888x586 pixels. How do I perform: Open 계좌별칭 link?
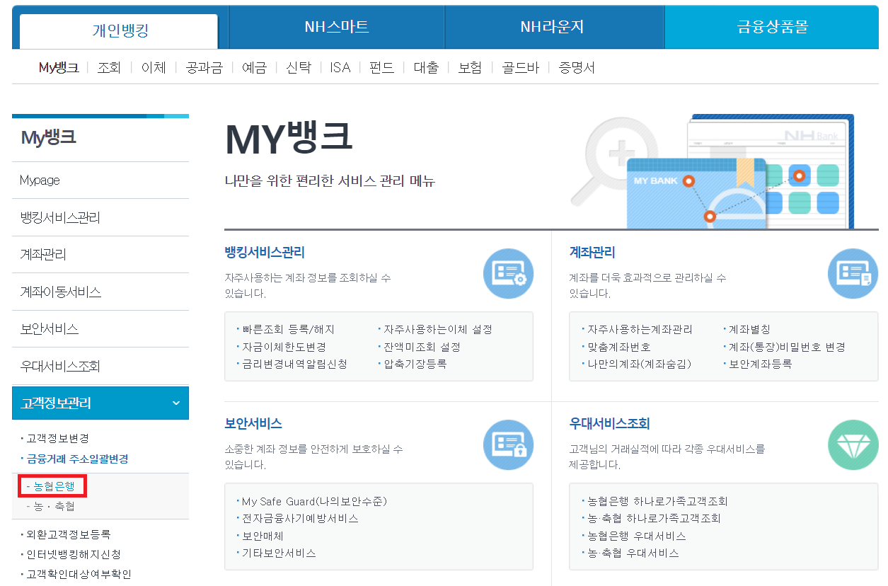point(749,330)
